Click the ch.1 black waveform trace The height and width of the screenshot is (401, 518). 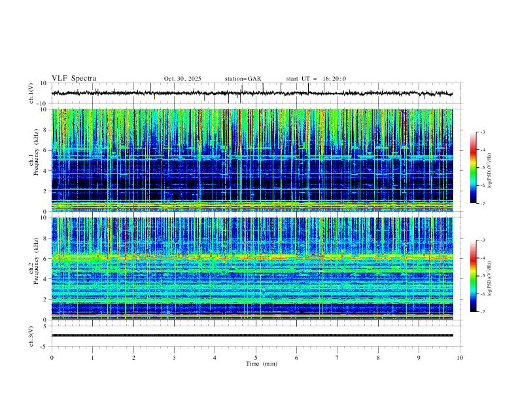(x=252, y=93)
